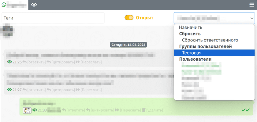The image size is (257, 122).
Task: Click the contact avatar thumbnail
Action: pos(7,31)
